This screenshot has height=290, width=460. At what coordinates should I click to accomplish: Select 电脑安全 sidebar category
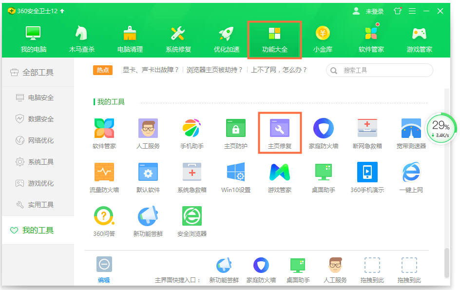[x=38, y=98]
